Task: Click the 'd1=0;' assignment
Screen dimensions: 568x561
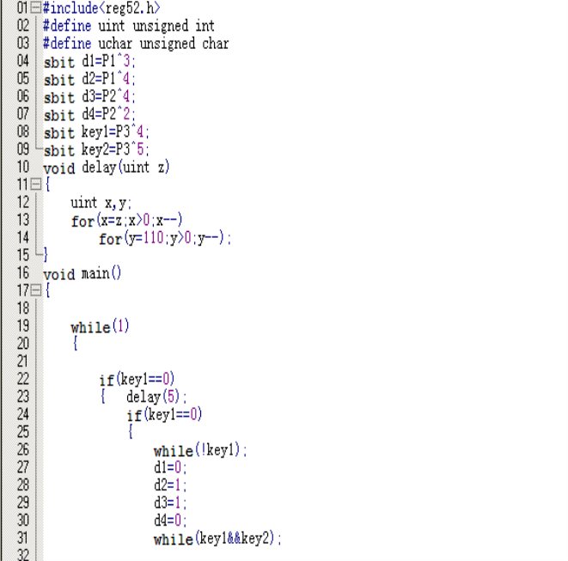Action: (x=170, y=467)
